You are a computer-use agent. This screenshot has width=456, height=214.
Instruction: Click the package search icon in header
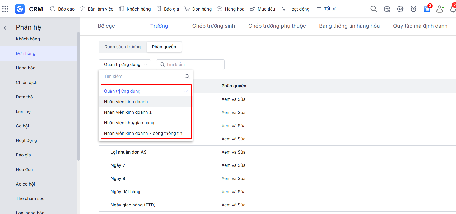pyautogui.click(x=387, y=9)
